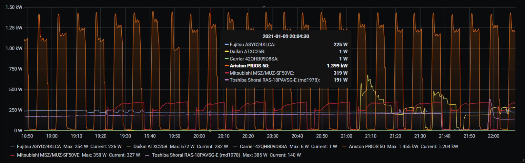Click tooltip value 191 W for Toshiba
This screenshot has width=525, height=163.
pyautogui.click(x=341, y=80)
